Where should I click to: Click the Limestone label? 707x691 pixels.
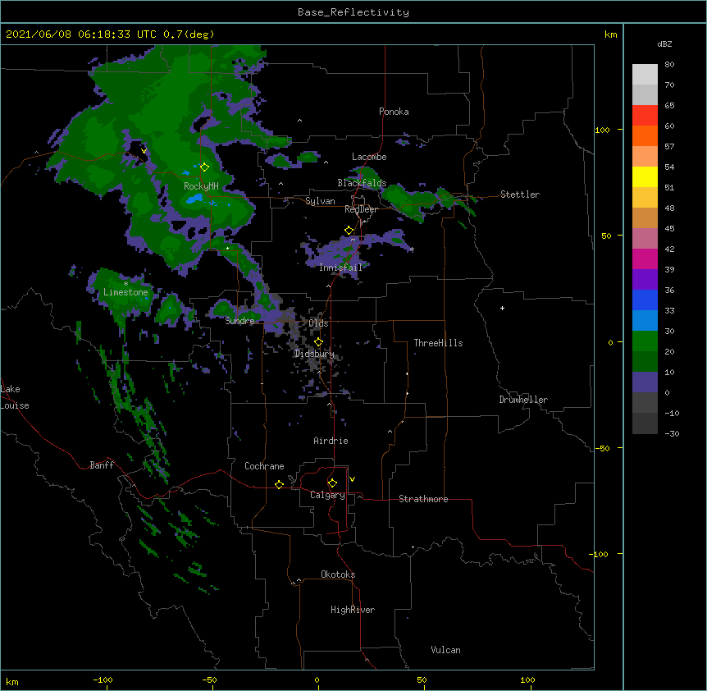pos(125,292)
